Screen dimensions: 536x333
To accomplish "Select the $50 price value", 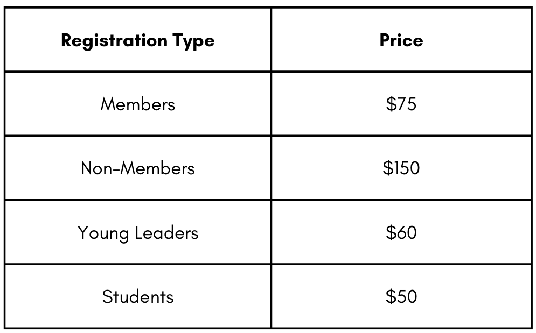I will tap(401, 296).
